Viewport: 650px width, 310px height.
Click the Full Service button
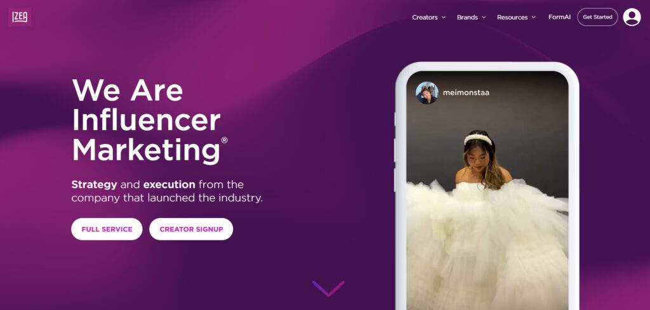point(107,229)
